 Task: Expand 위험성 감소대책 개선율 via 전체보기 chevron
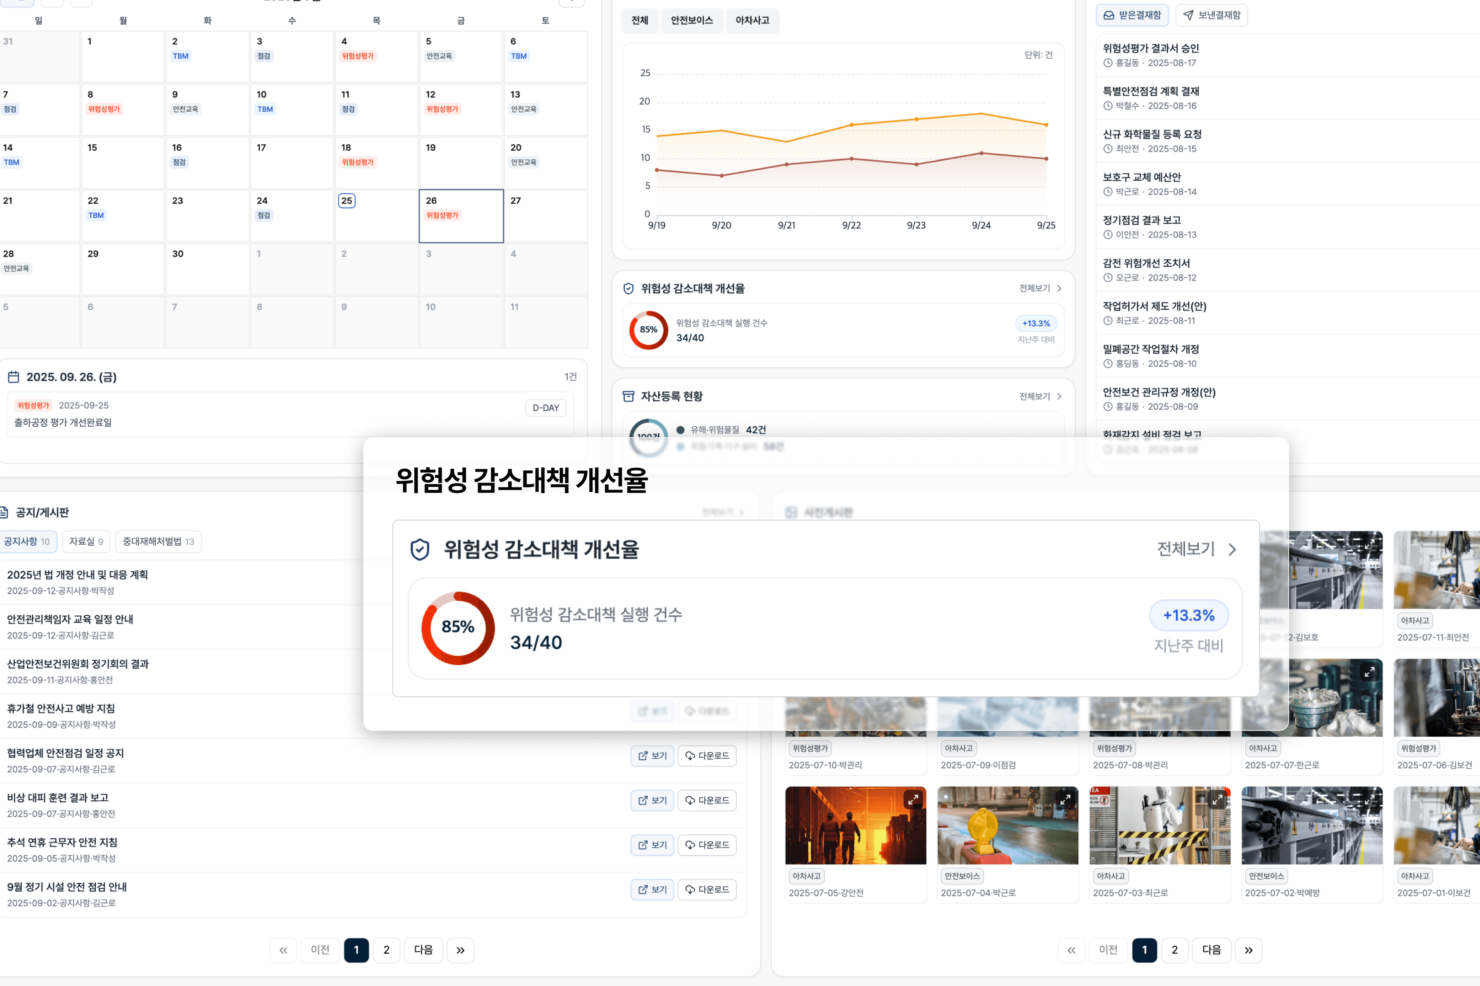tap(1059, 288)
